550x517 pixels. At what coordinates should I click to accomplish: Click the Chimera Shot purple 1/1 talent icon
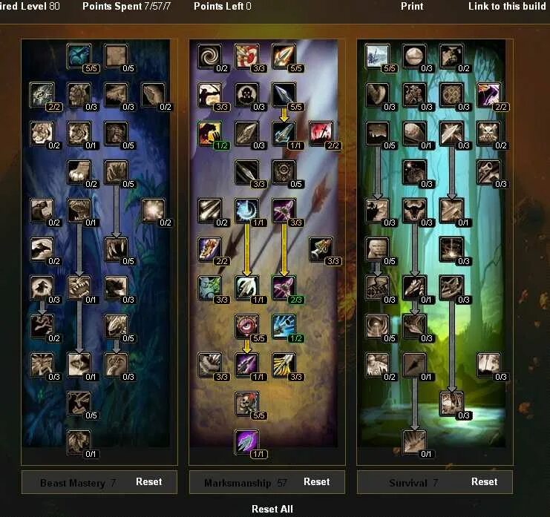pyautogui.click(x=246, y=441)
